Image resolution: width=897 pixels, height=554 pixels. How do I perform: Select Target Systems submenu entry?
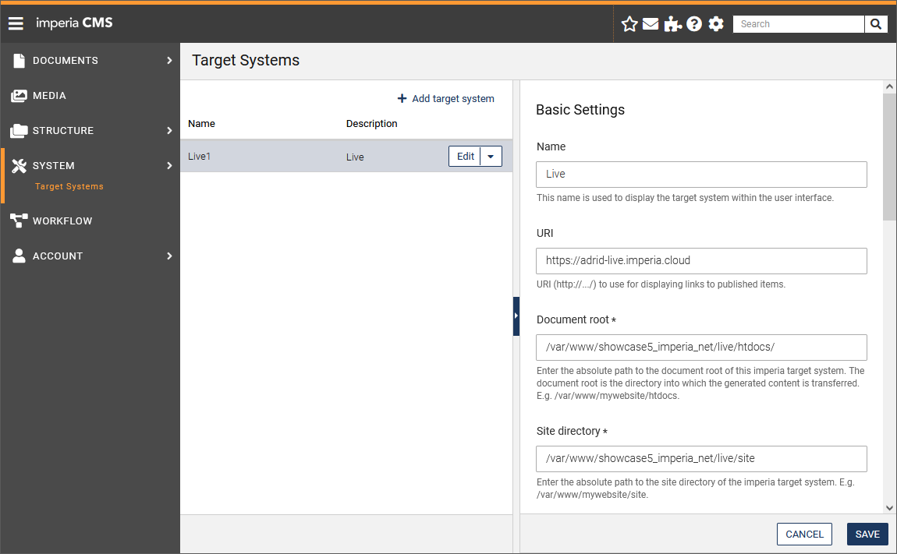(x=69, y=186)
